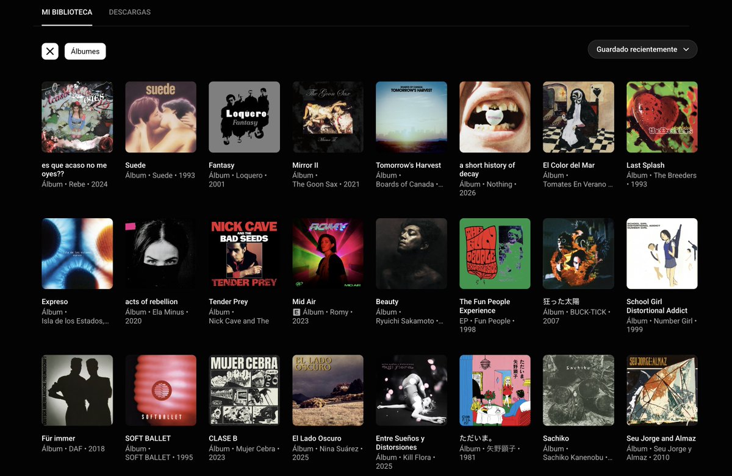Screen dimensions: 732x476
Task: Click the Mirror II album title
Action: [x=305, y=165]
